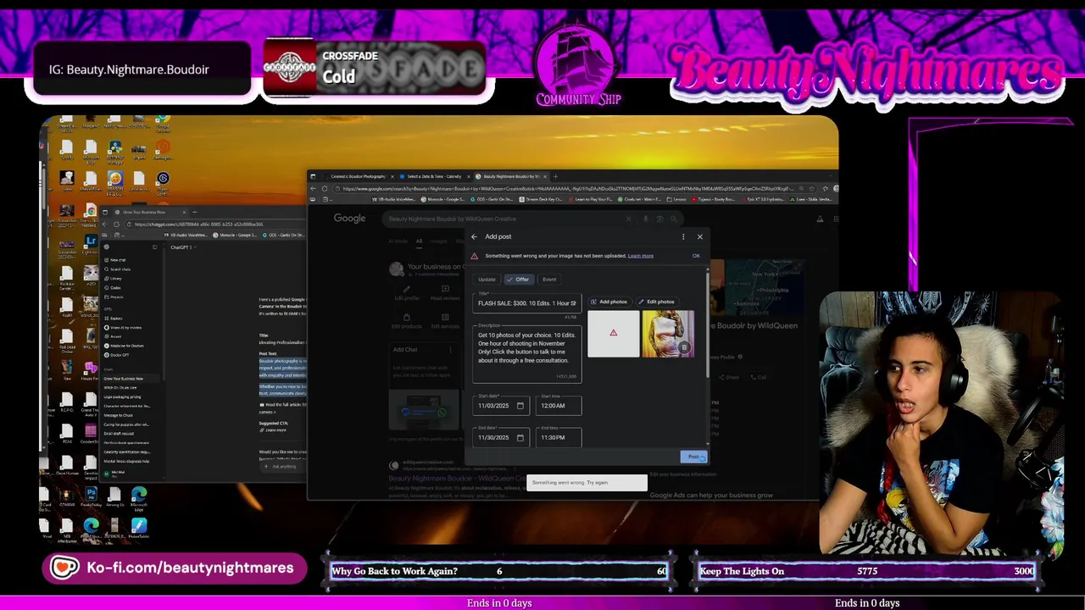The height and width of the screenshot is (610, 1085).
Task: Click the ChatGPT Ask anything input box
Action: click(284, 467)
